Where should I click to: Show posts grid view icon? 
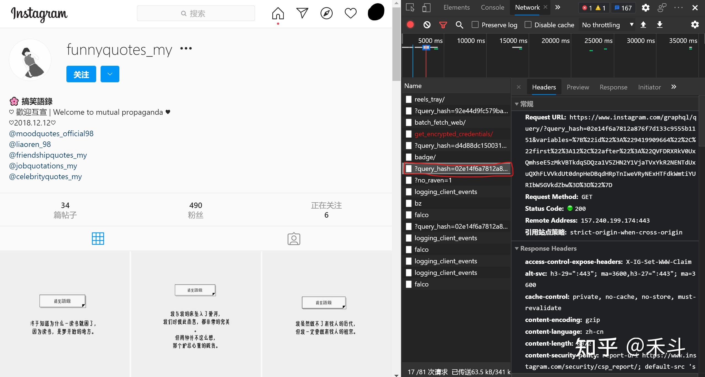pos(98,239)
